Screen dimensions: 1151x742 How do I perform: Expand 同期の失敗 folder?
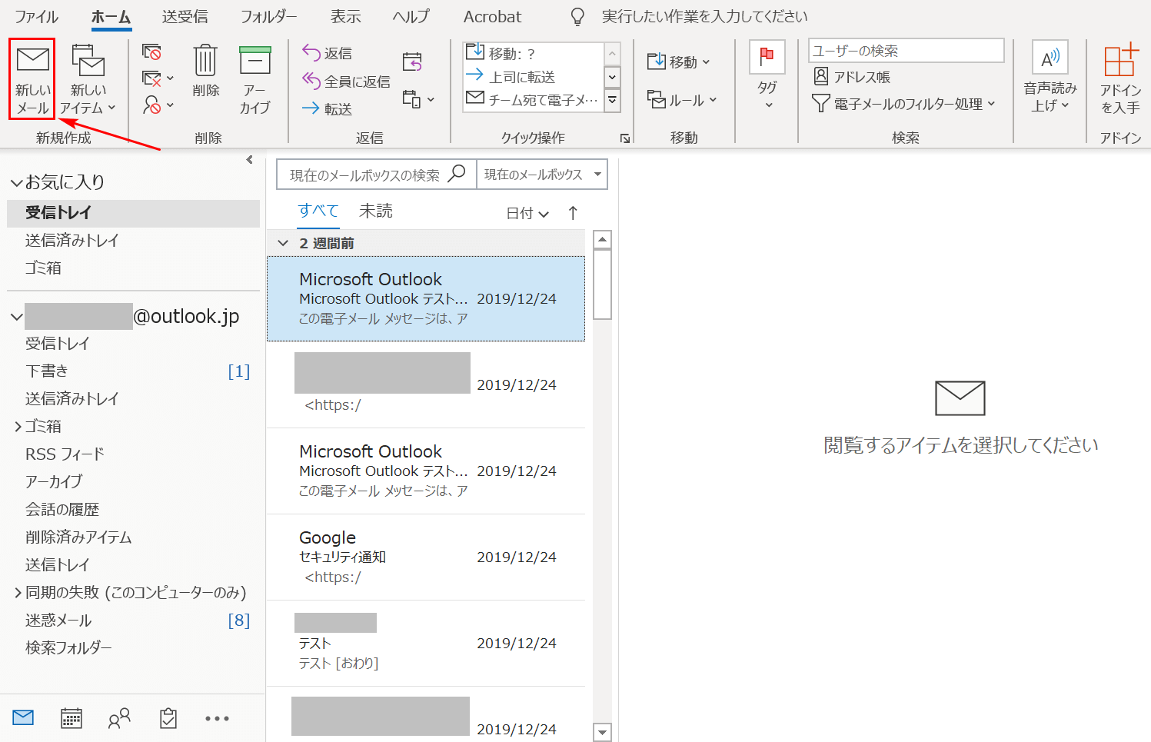coord(18,593)
